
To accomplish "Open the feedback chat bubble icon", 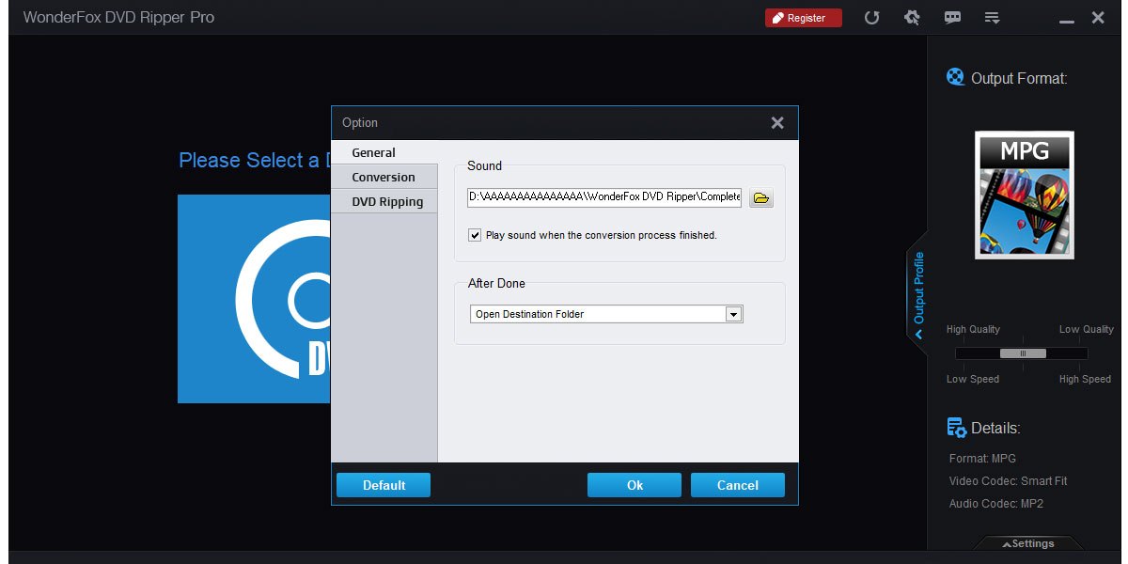I will click(x=952, y=17).
